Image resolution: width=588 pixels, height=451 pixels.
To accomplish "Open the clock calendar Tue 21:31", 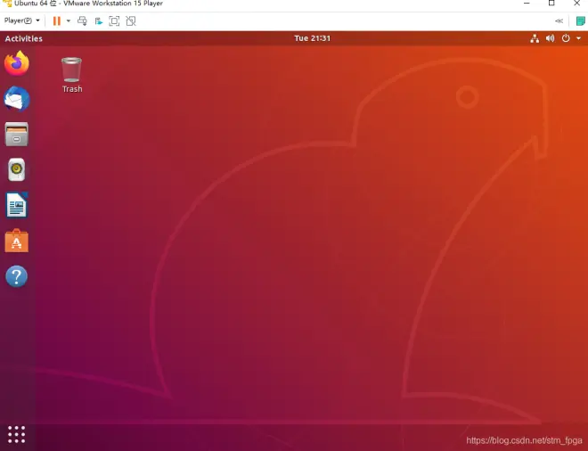I will pyautogui.click(x=313, y=38).
